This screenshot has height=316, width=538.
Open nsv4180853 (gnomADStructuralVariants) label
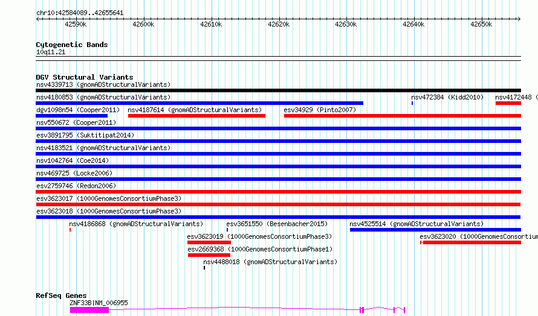coord(103,97)
